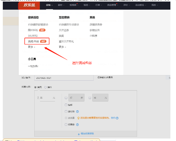Open the 短信 navigation dropdown
The width and height of the screenshot is (176, 141).
click(x=87, y=5)
